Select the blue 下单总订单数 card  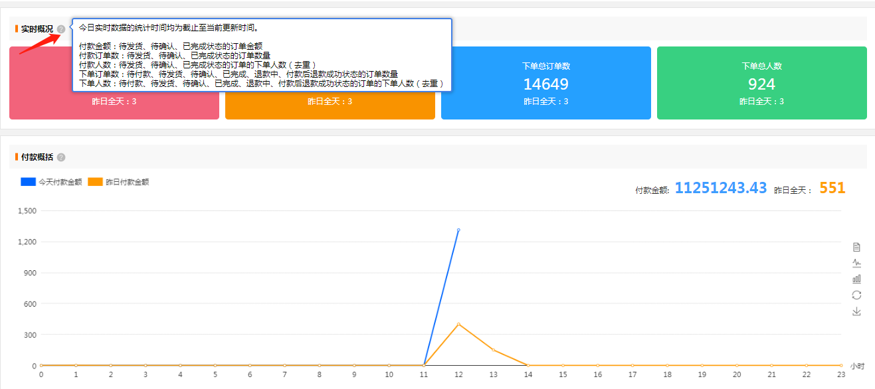point(545,83)
